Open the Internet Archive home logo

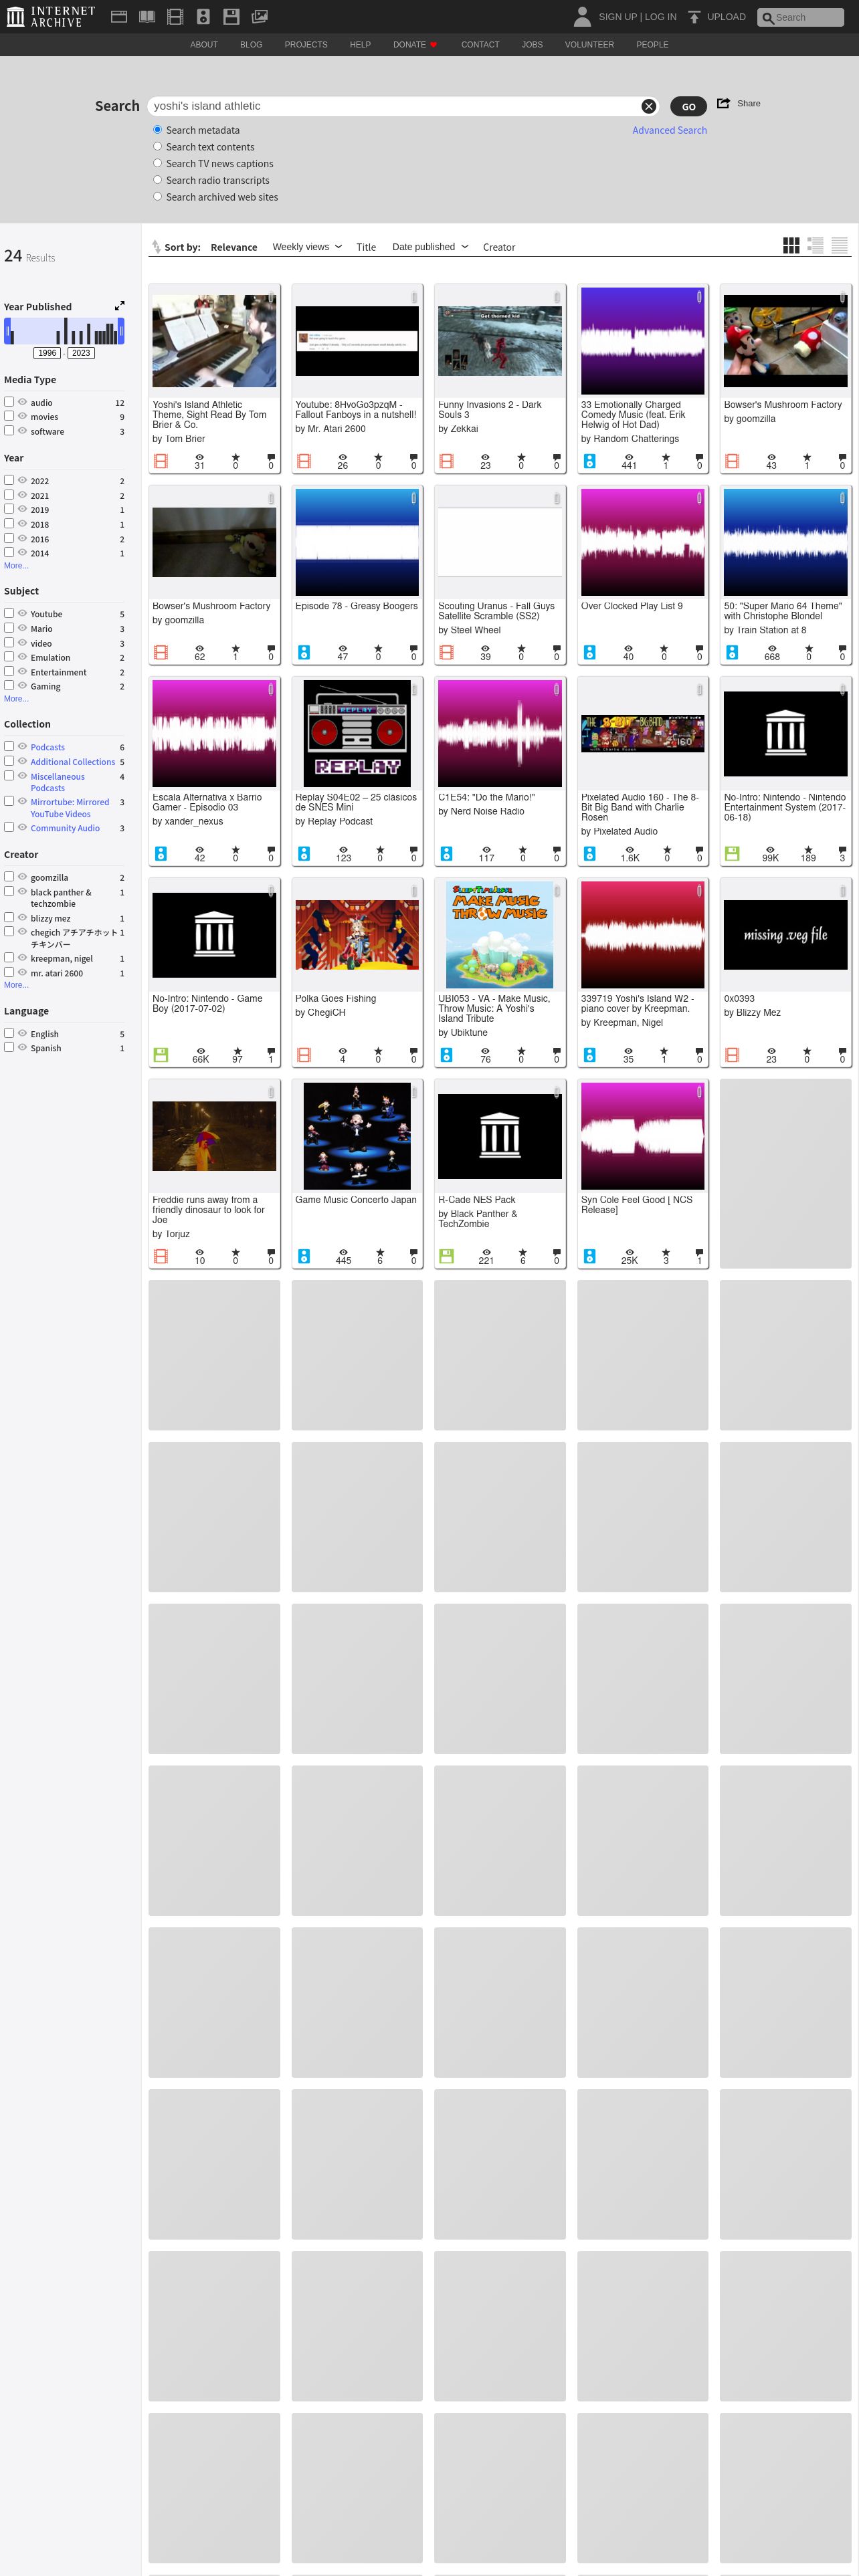50,16
